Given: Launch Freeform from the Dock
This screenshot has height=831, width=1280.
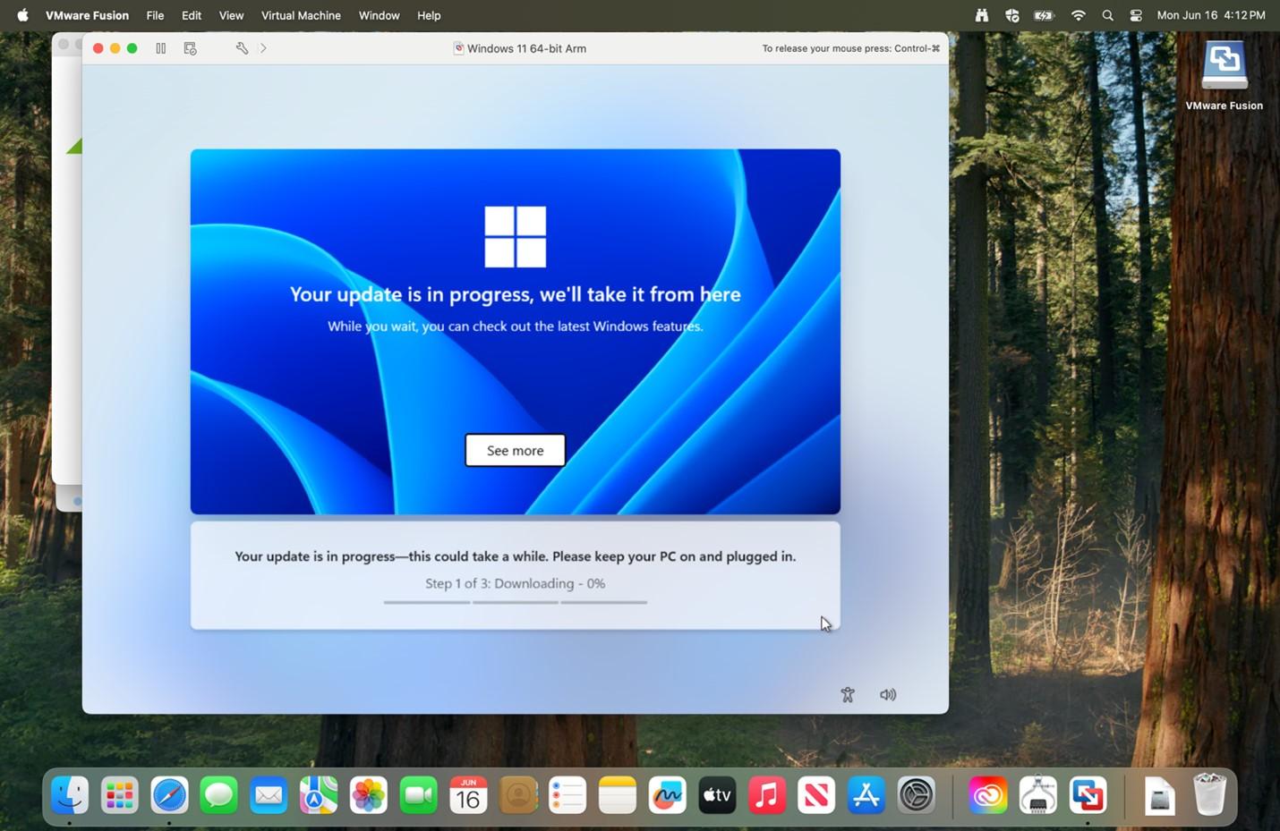Looking at the screenshot, I should click(667, 795).
